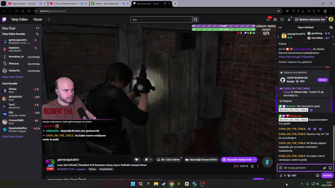This screenshot has width=335, height=188.
Task: Open channel points balance showing 380
Action: click(292, 175)
